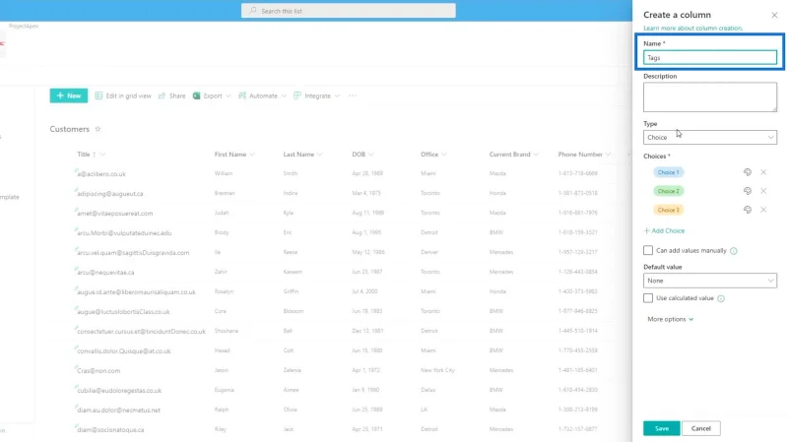Favorite the Customers list with star icon
Image resolution: width=788 pixels, height=442 pixels.
98,129
